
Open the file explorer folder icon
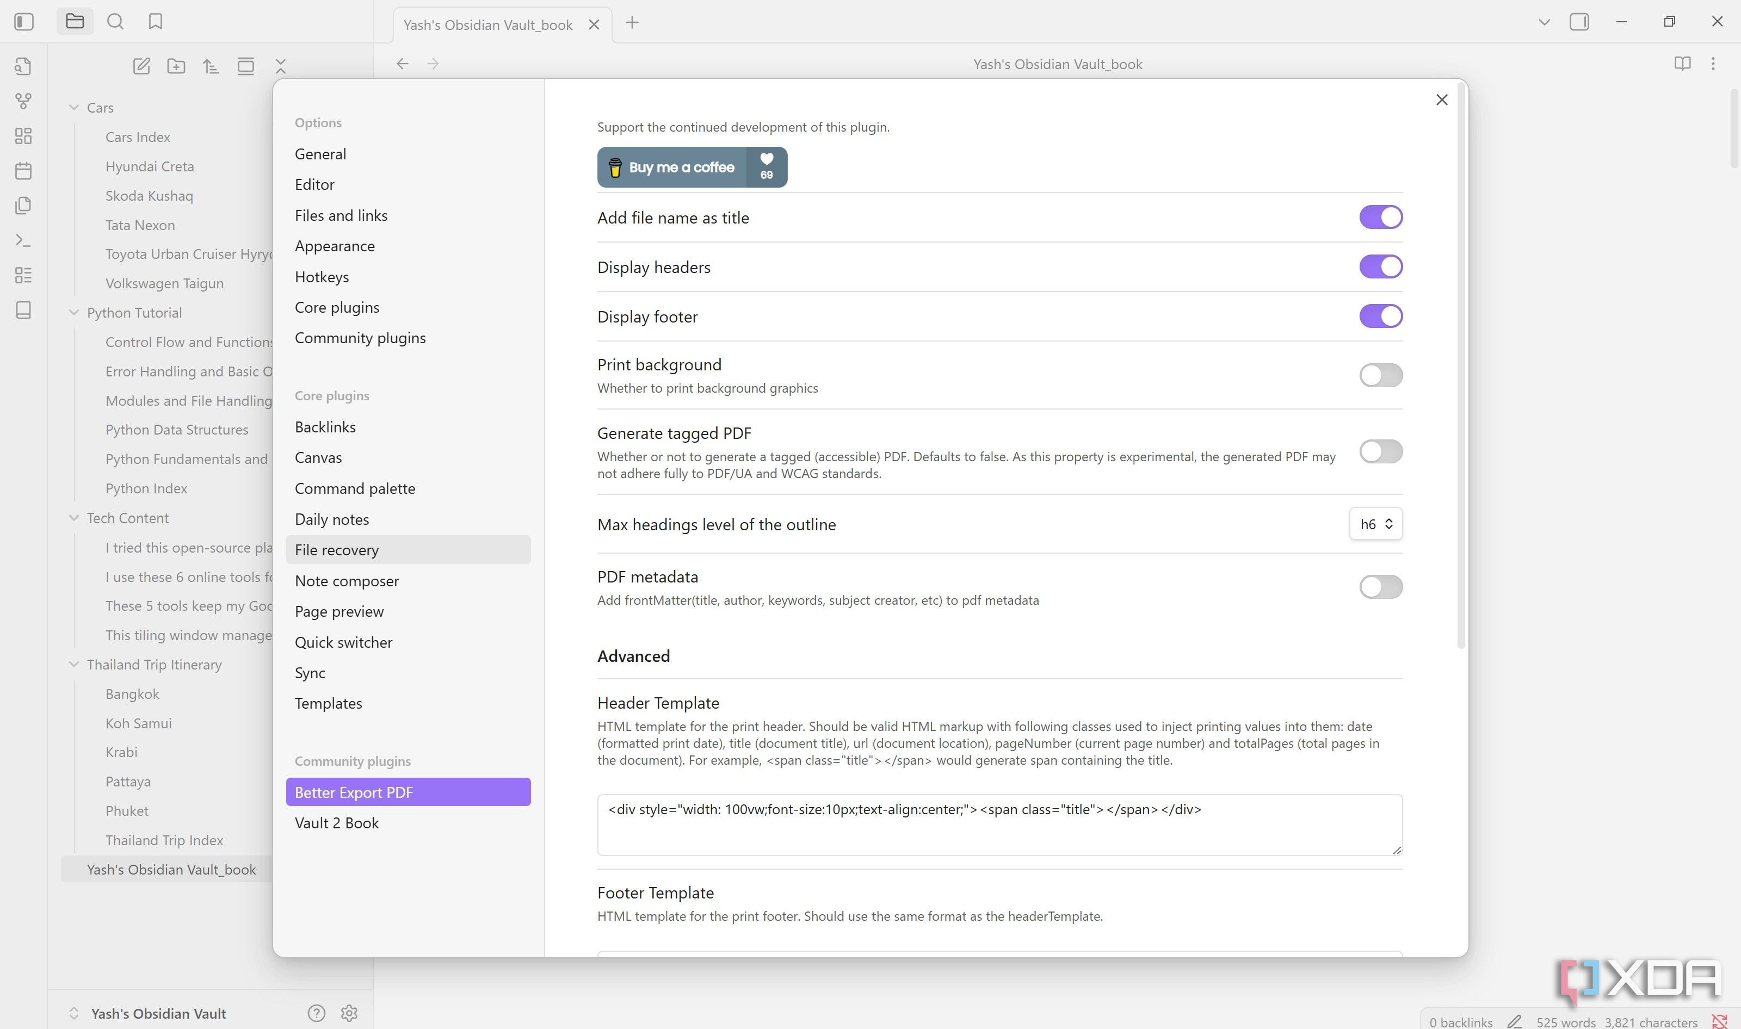75,22
